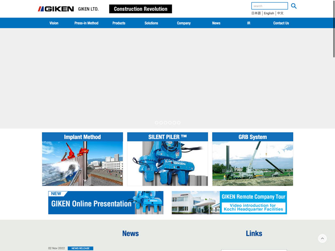This screenshot has width=335, height=251.
Task: Click the GIKEN logo in header
Action: point(56,9)
